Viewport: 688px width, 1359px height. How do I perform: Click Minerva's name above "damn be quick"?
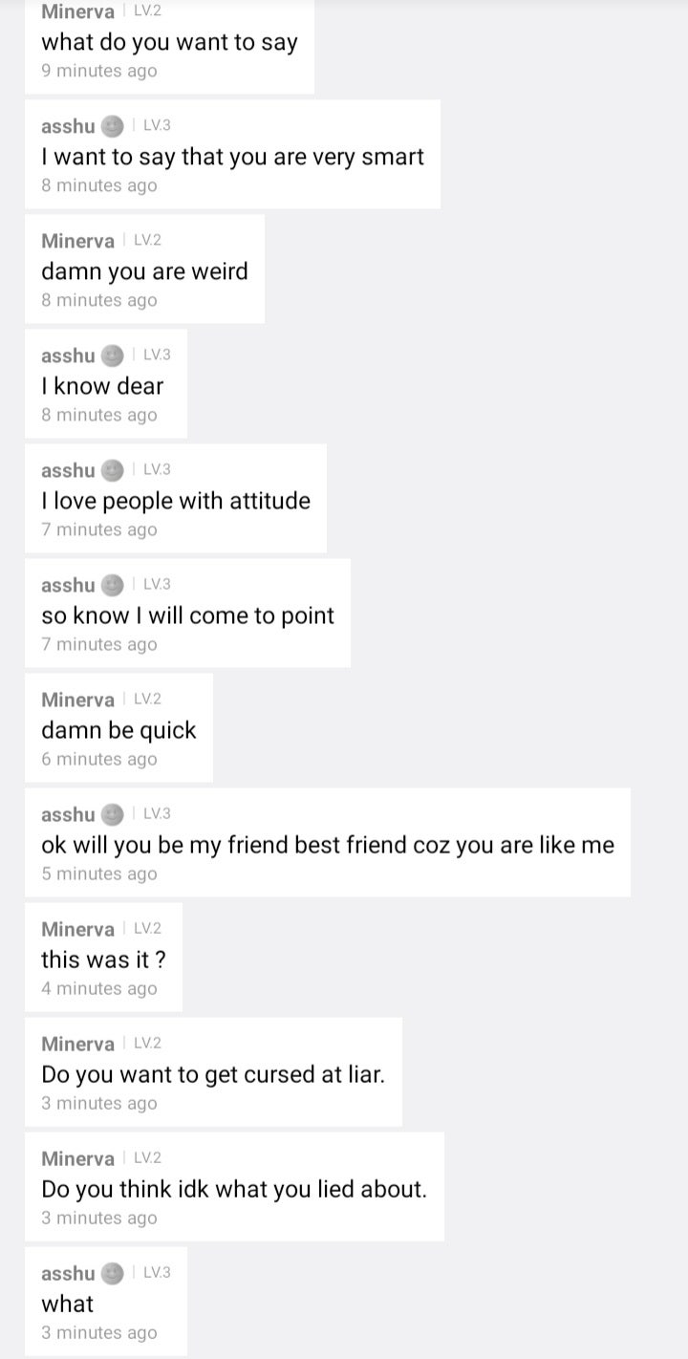click(x=77, y=700)
